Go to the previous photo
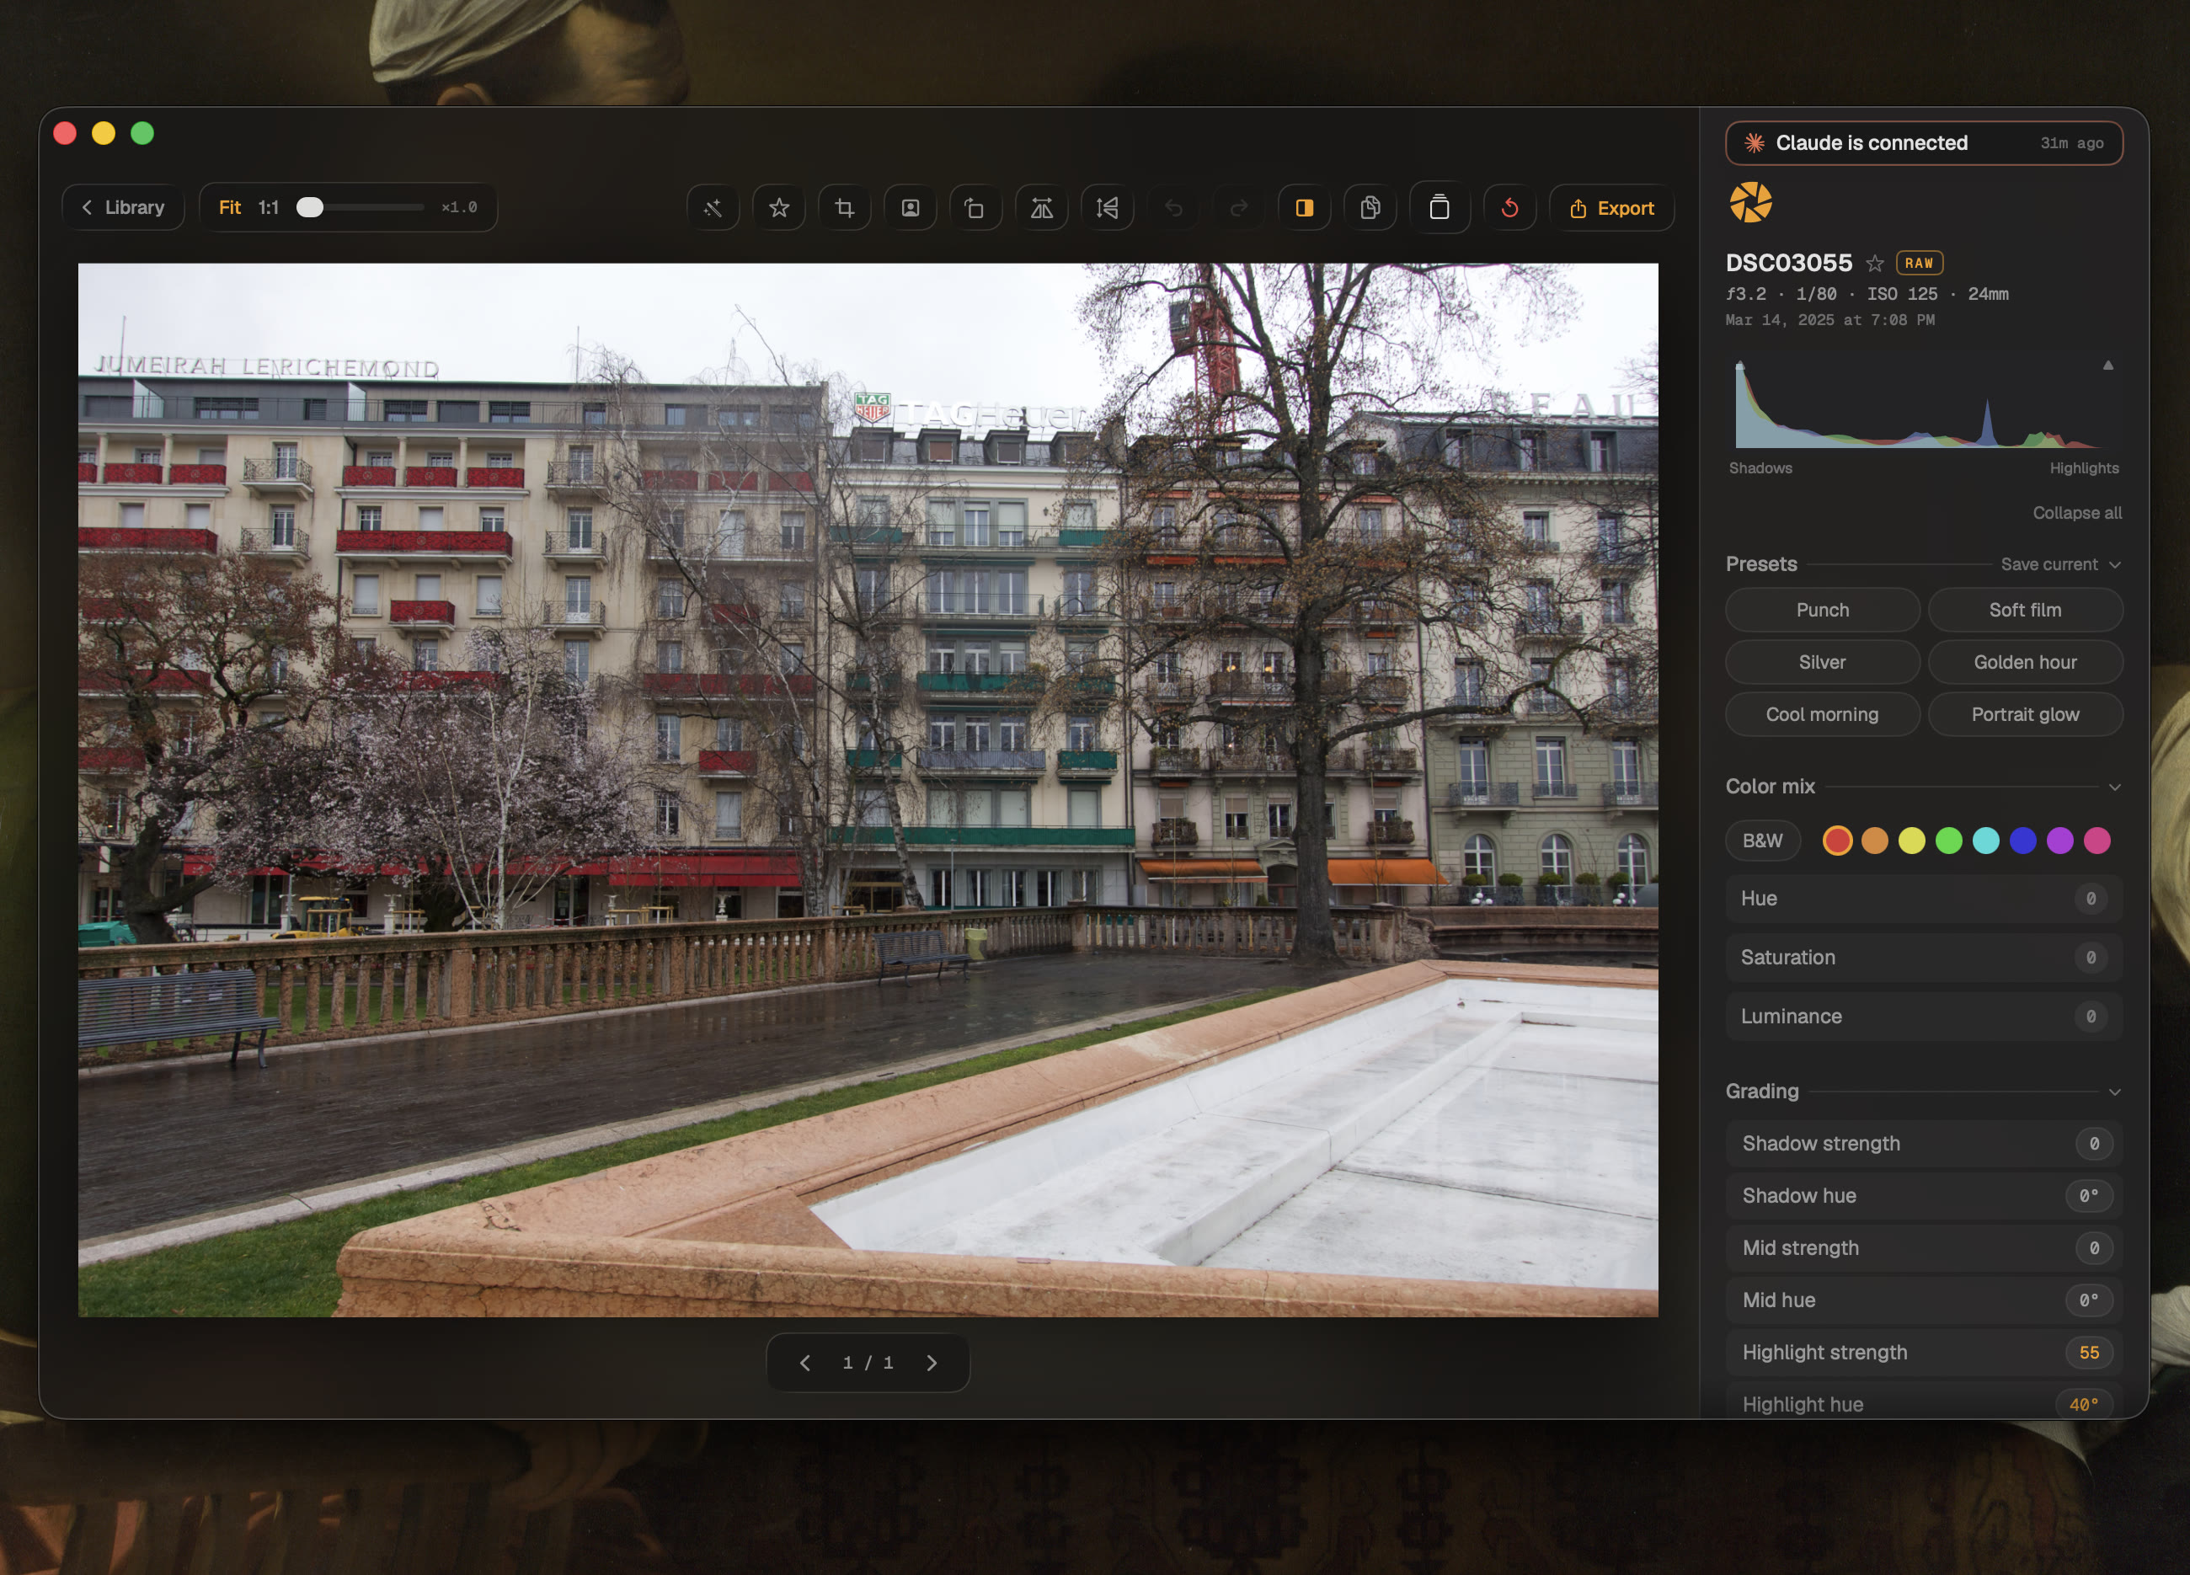The width and height of the screenshot is (2190, 1575). point(804,1363)
